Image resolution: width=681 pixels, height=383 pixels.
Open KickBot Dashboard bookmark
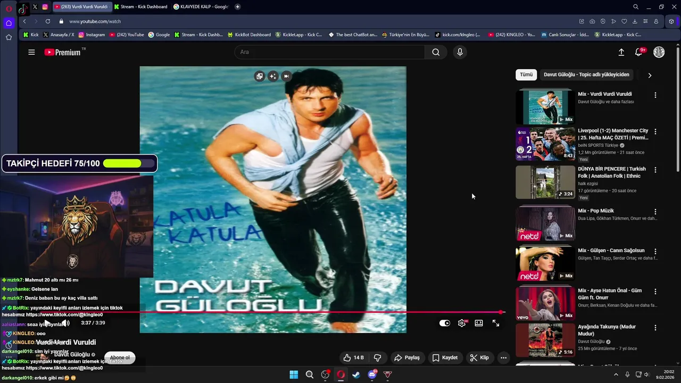click(x=249, y=35)
